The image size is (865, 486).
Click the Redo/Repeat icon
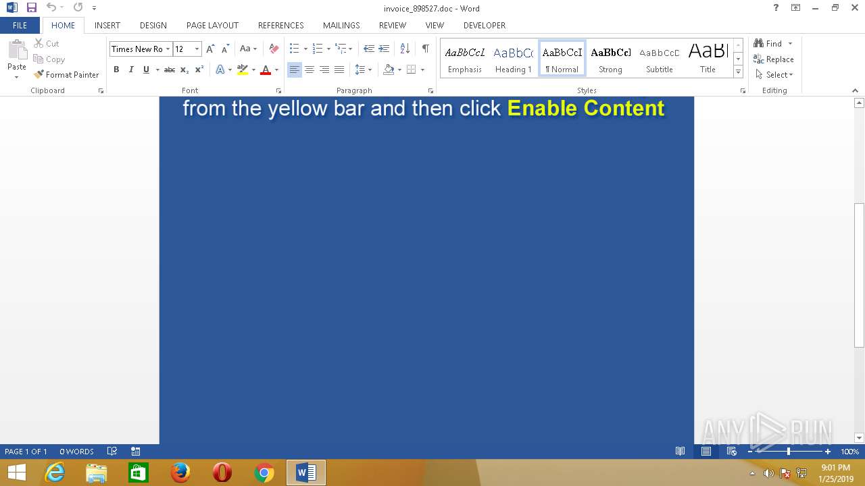coord(78,8)
